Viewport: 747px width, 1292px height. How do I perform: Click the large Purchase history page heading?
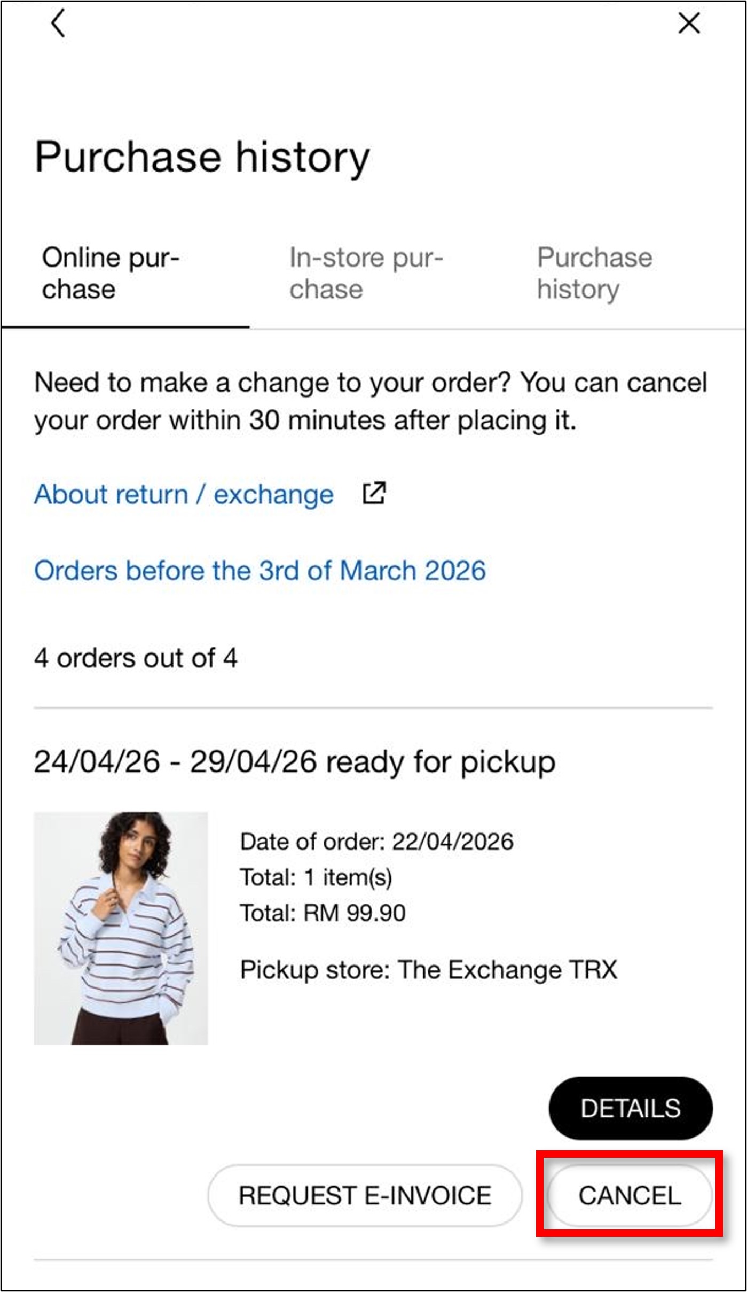coord(202,157)
